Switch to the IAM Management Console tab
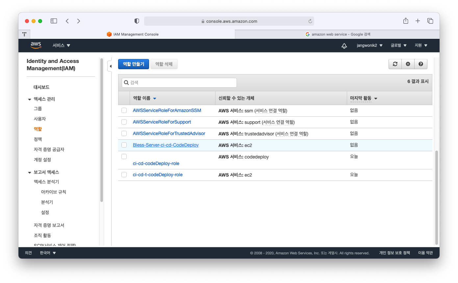This screenshot has height=283, width=458. (x=133, y=34)
